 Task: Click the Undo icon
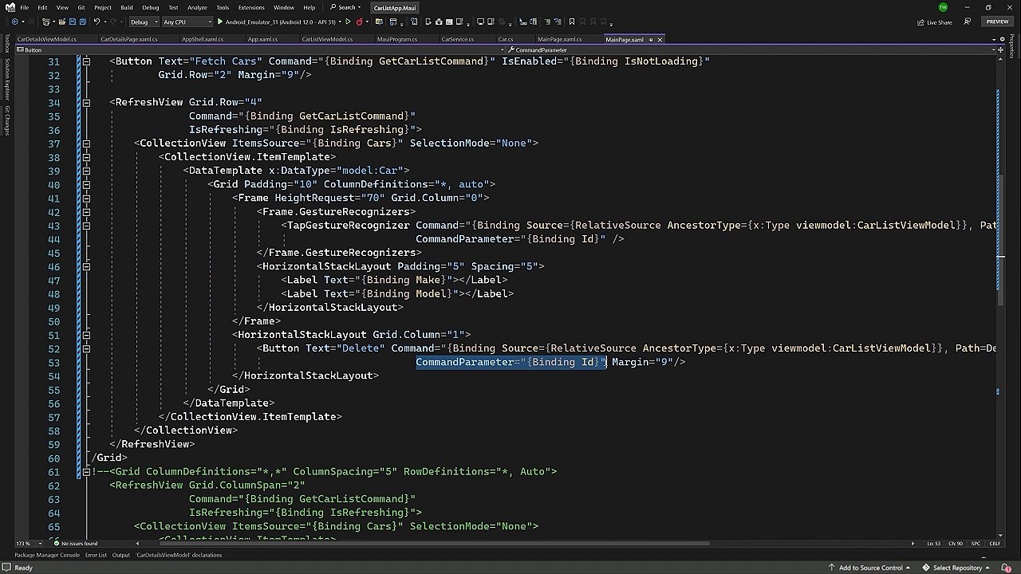point(97,22)
